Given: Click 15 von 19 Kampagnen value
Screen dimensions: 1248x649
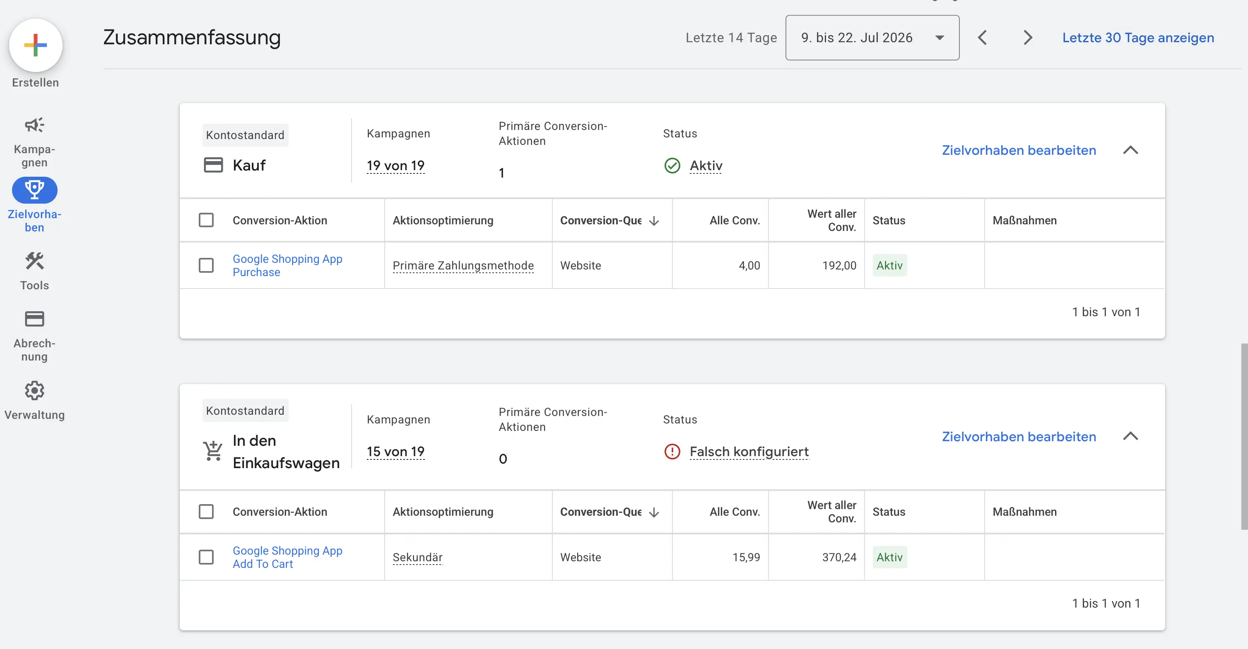Looking at the screenshot, I should [395, 452].
